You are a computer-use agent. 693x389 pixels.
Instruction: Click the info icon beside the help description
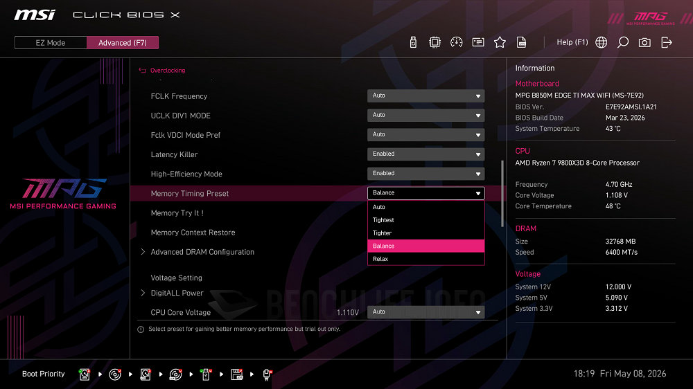tap(141, 329)
